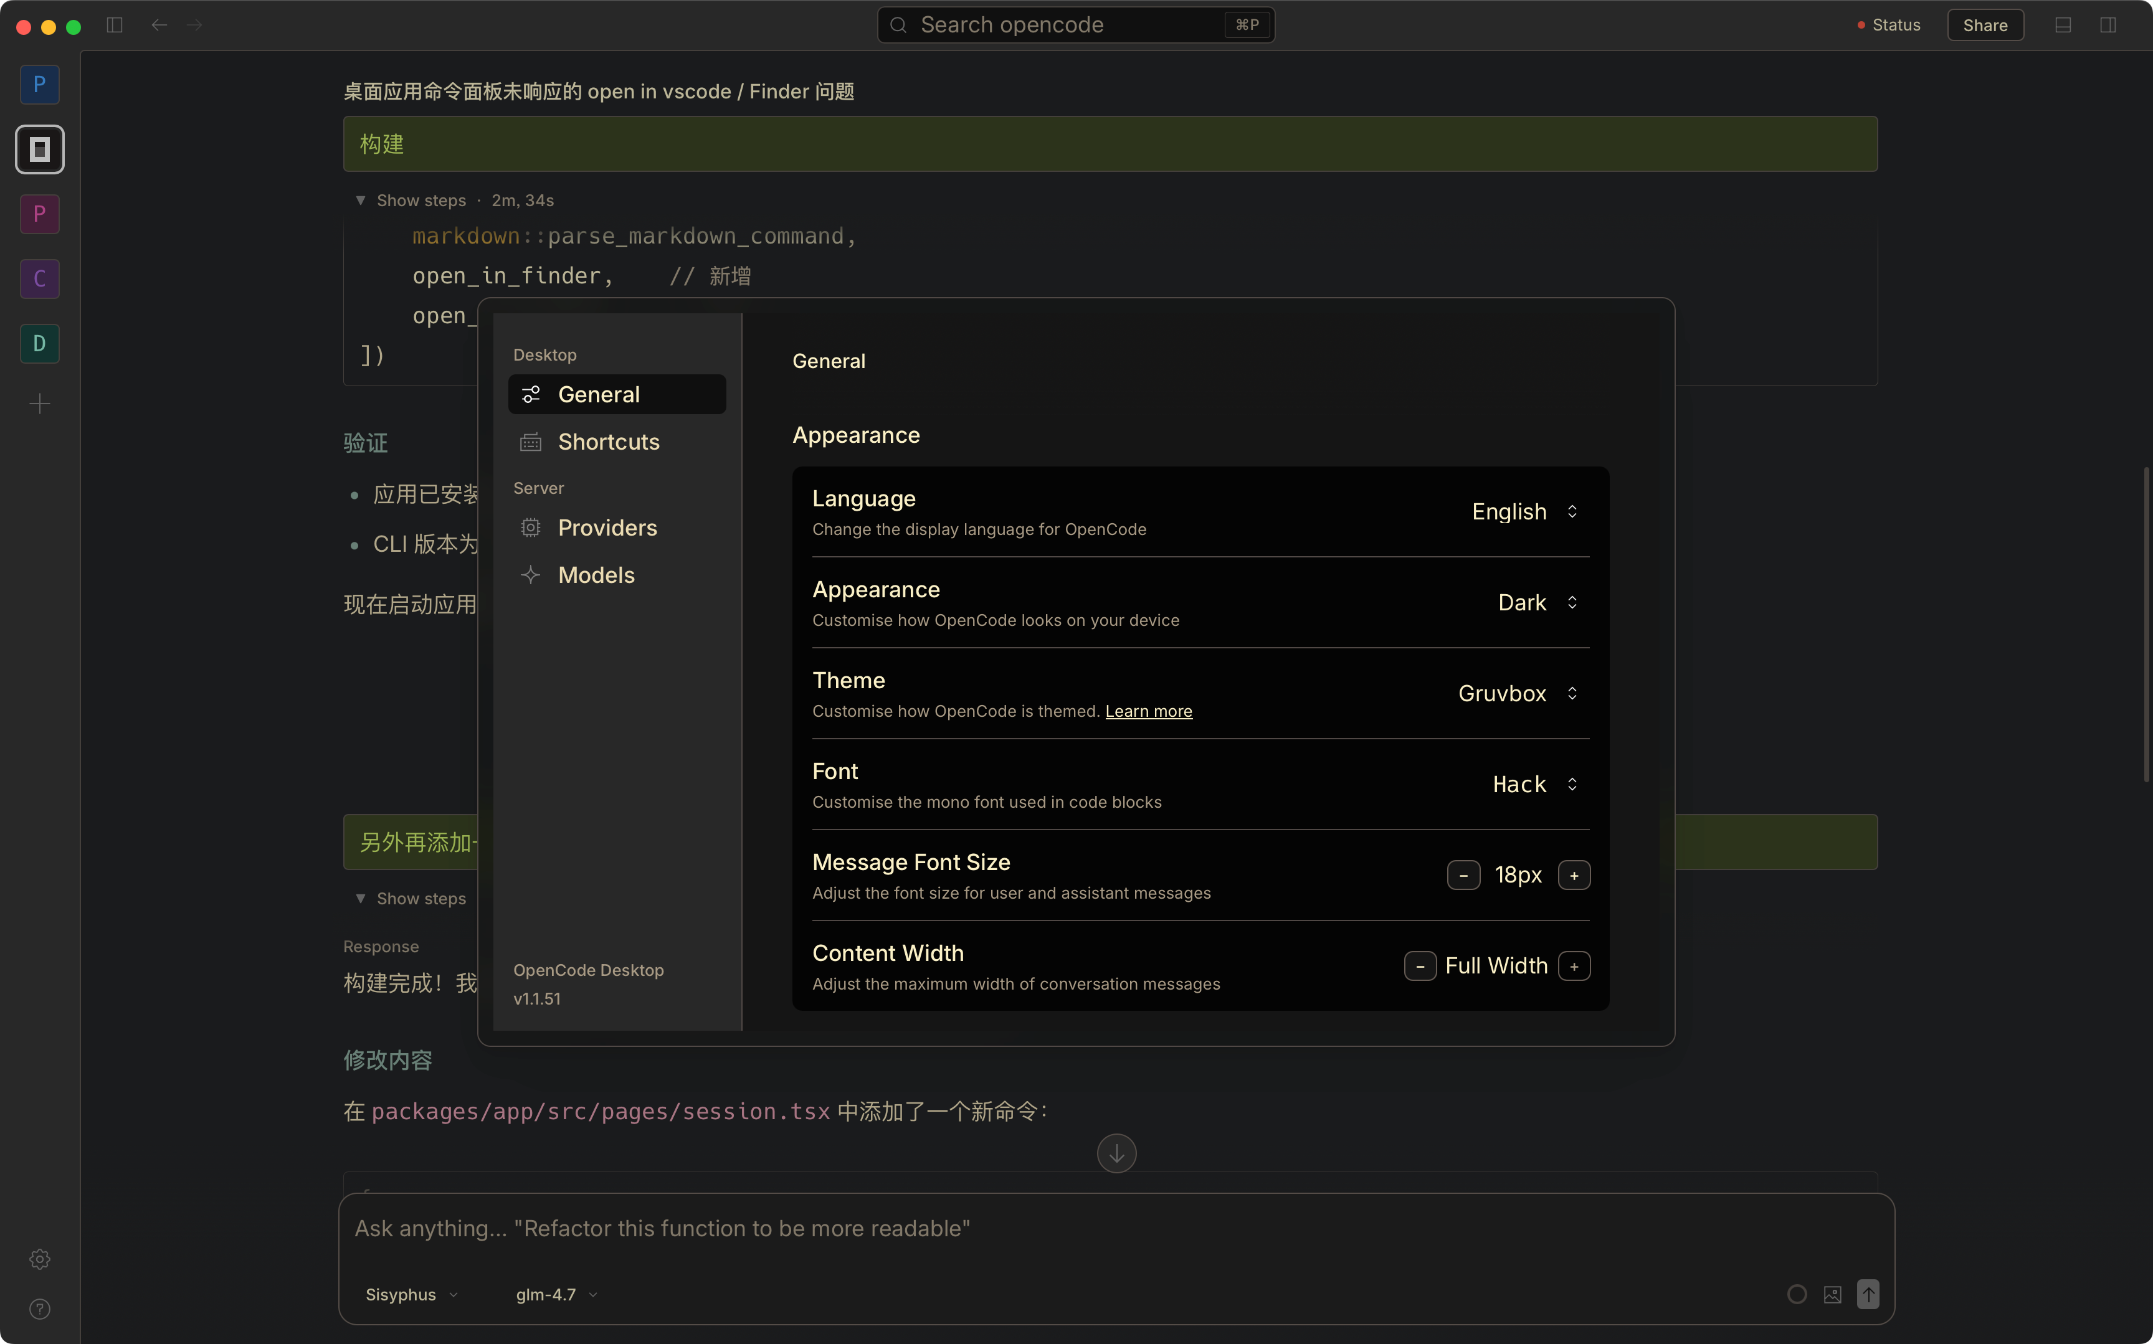The height and width of the screenshot is (1344, 2153).
Task: Follow the Learn more theme link
Action: (x=1149, y=711)
